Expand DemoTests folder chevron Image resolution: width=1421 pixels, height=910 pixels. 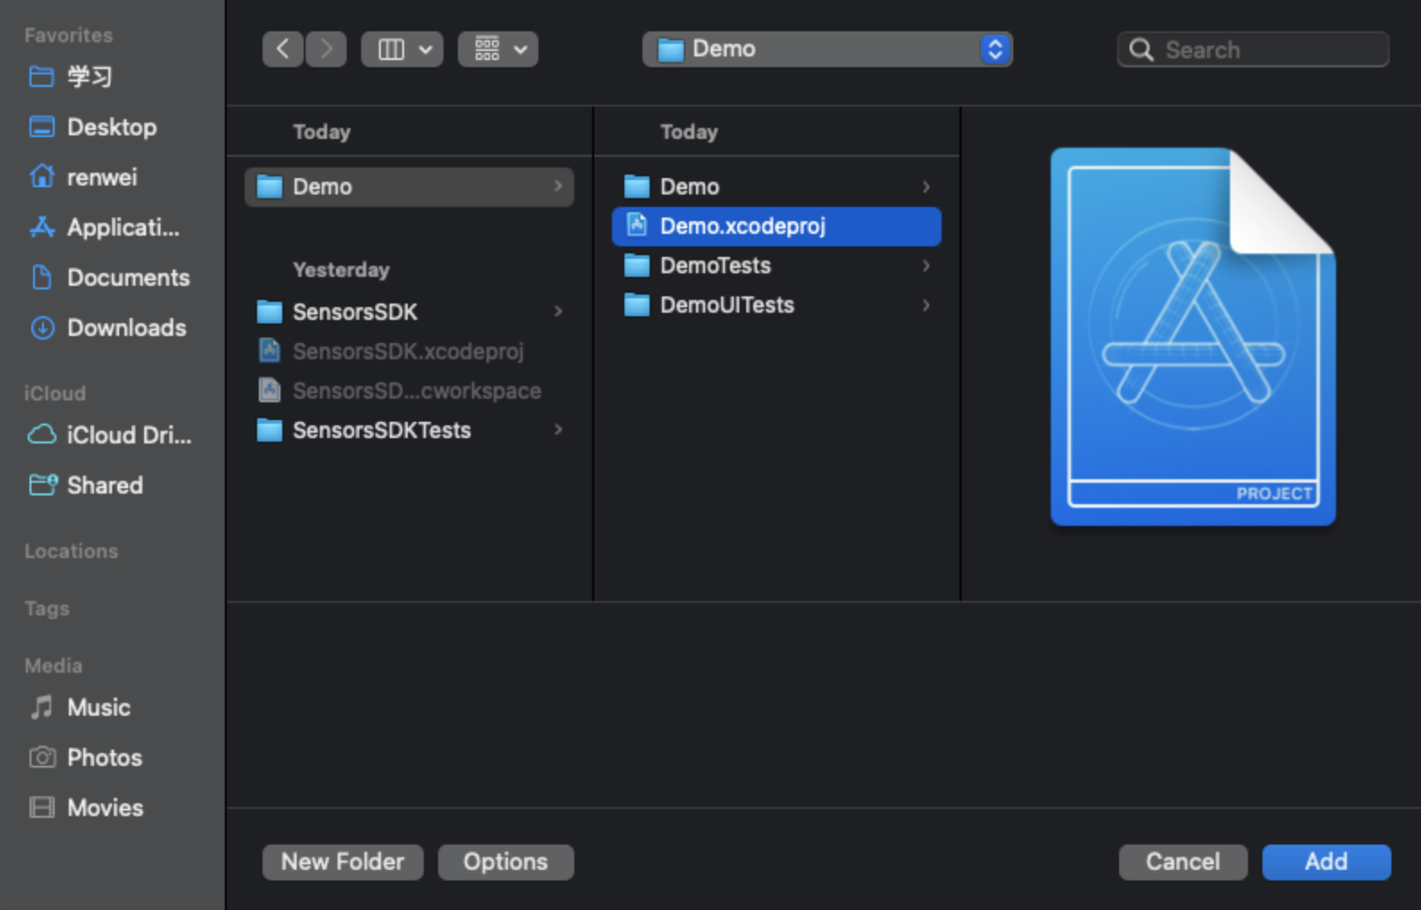click(x=926, y=265)
